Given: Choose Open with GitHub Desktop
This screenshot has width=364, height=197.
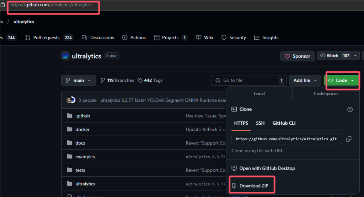Looking at the screenshot, I should pyautogui.click(x=263, y=168).
